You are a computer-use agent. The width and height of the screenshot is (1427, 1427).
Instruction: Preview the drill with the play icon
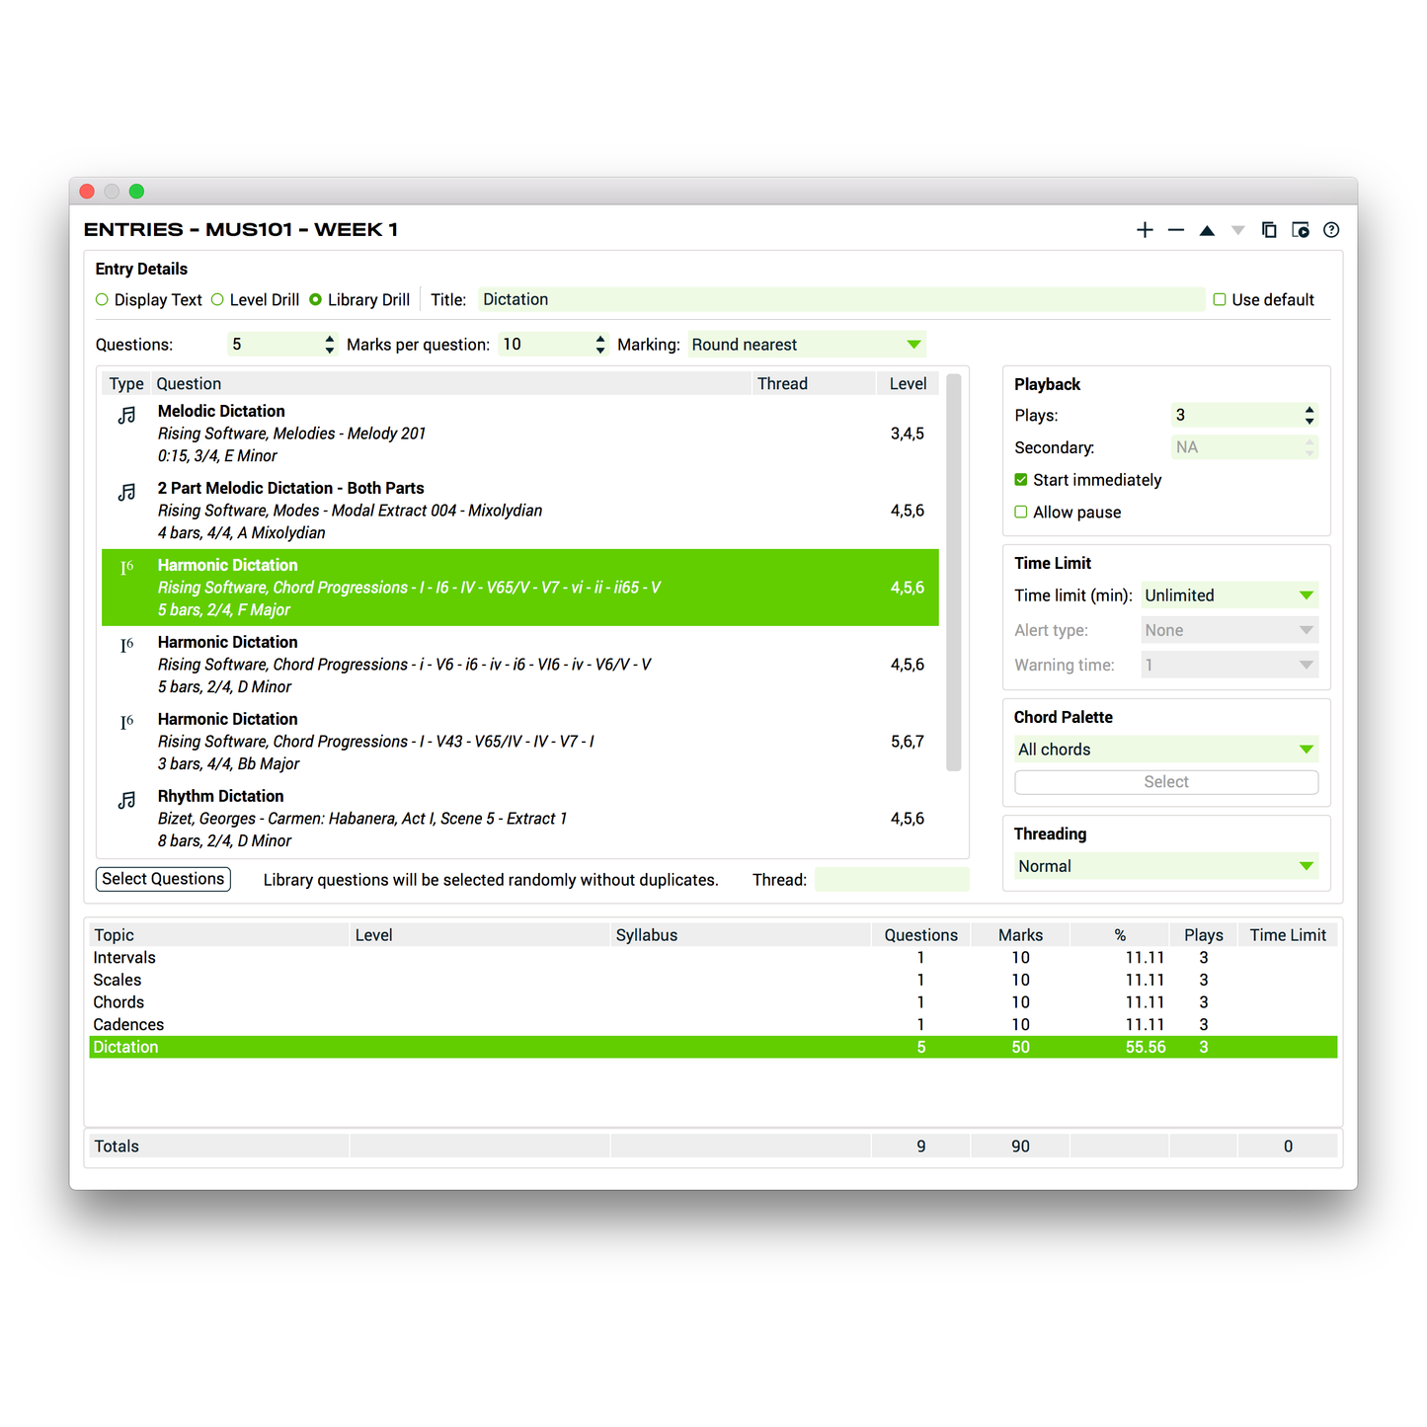click(1300, 229)
